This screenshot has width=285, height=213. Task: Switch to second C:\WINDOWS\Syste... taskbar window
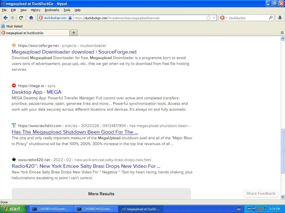96,209
